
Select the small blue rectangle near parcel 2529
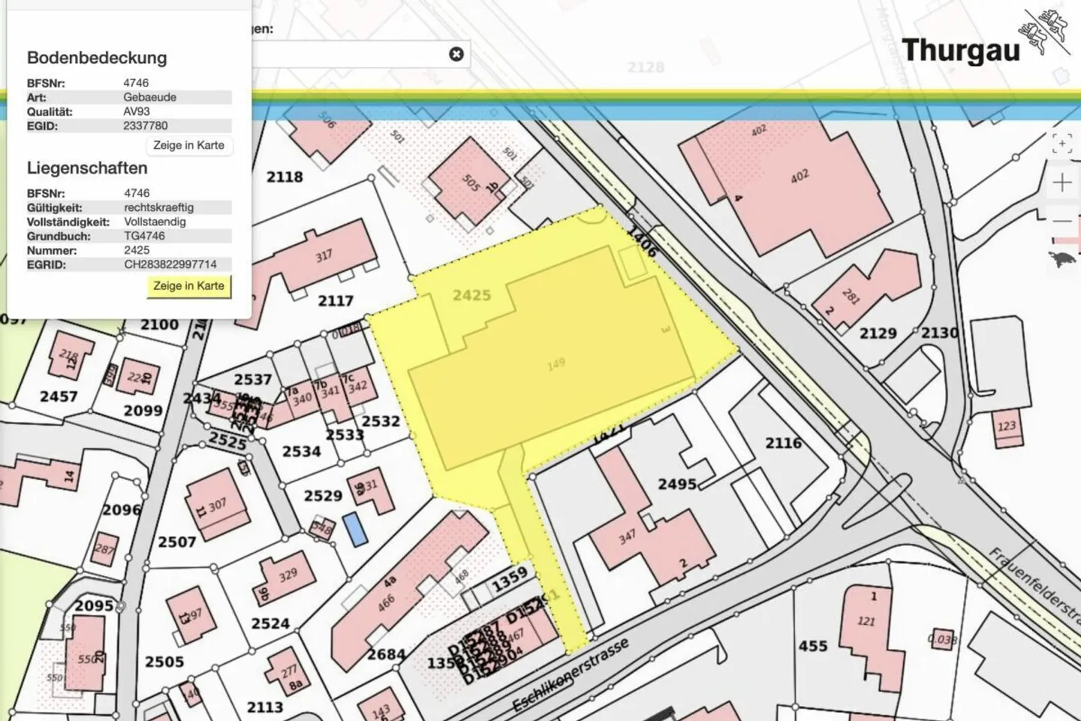[355, 529]
